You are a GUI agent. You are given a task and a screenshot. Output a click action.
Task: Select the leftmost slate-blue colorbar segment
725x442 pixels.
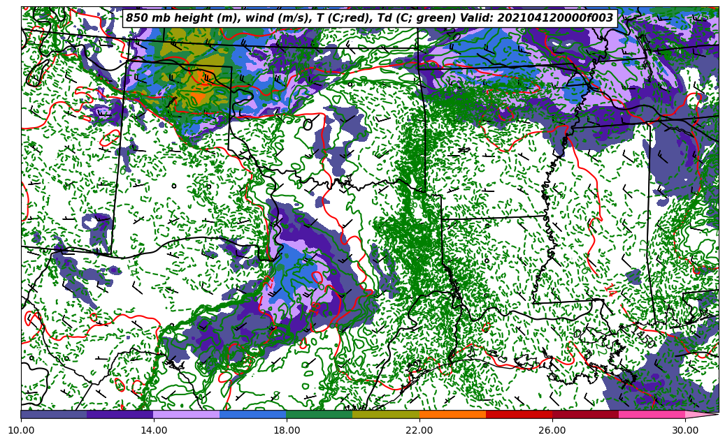pyautogui.click(x=54, y=414)
